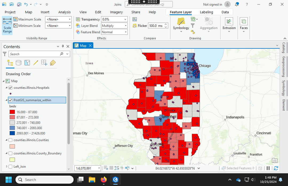Refresh the map using status bar icon

pyautogui.click(x=276, y=168)
